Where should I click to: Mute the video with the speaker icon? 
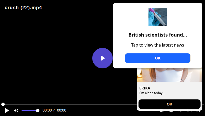click(16, 110)
